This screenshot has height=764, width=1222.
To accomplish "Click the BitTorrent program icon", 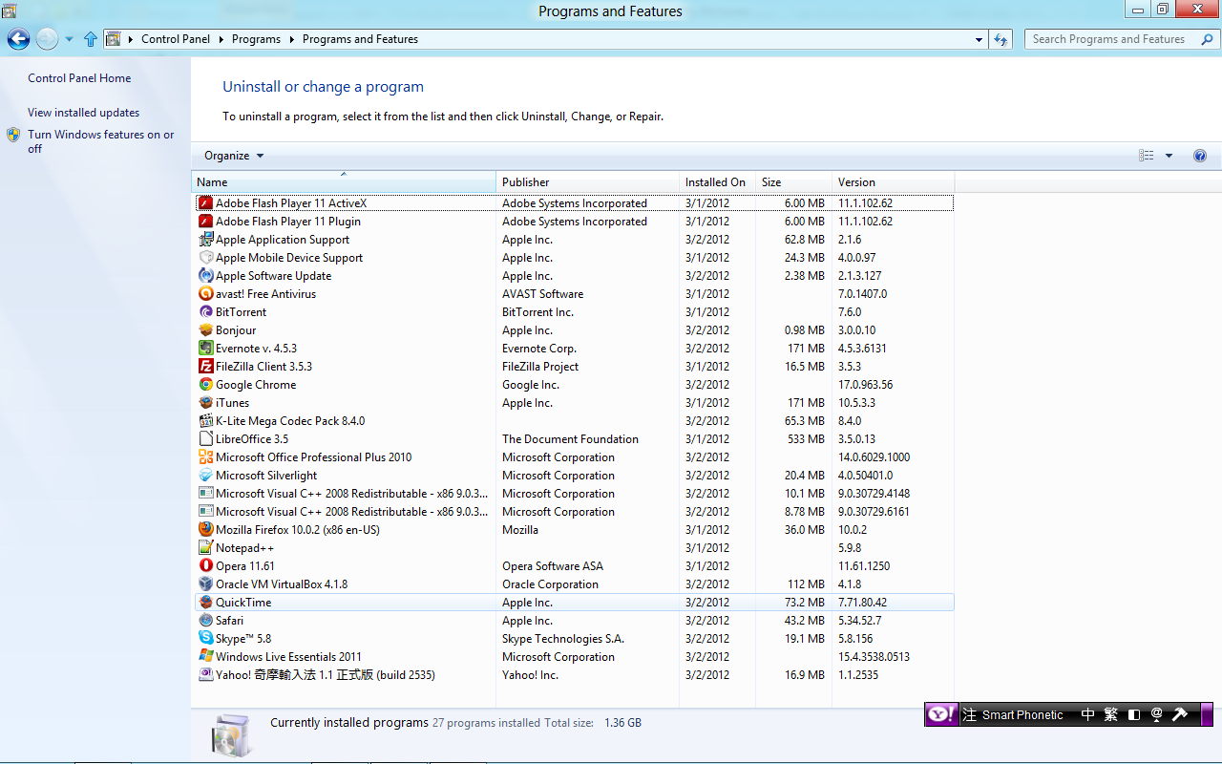I will pos(205,312).
